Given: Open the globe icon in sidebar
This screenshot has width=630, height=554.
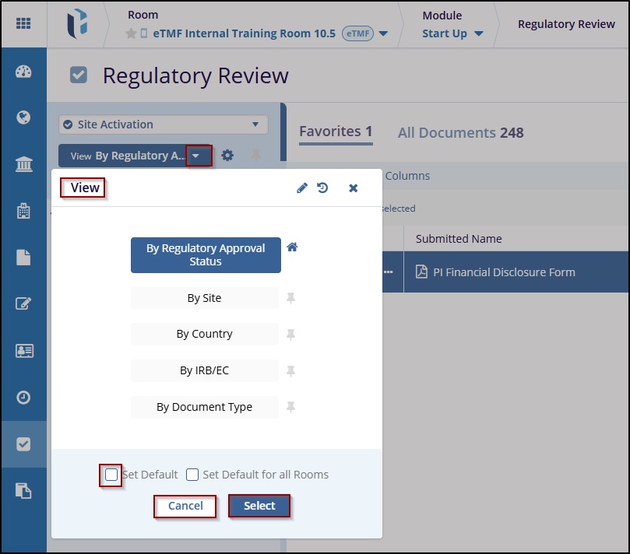Looking at the screenshot, I should [x=23, y=117].
